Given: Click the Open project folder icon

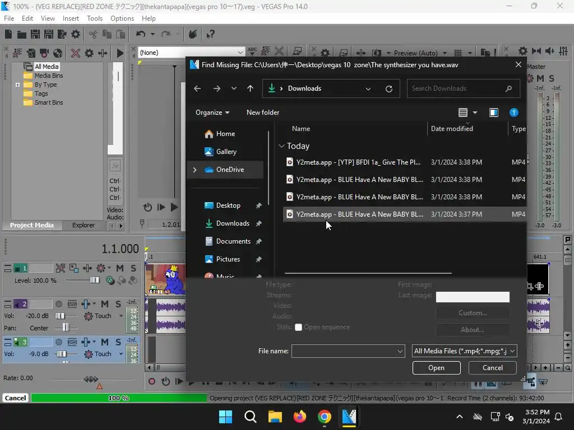Looking at the screenshot, I should (x=22, y=34).
